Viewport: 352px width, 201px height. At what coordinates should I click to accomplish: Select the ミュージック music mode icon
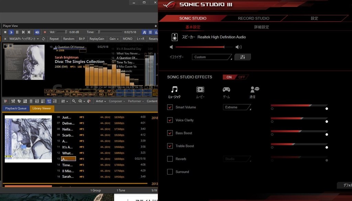tap(174, 92)
